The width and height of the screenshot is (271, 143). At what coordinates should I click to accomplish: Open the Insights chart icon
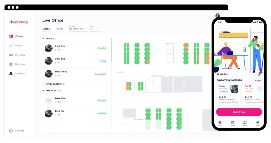coord(11,46)
